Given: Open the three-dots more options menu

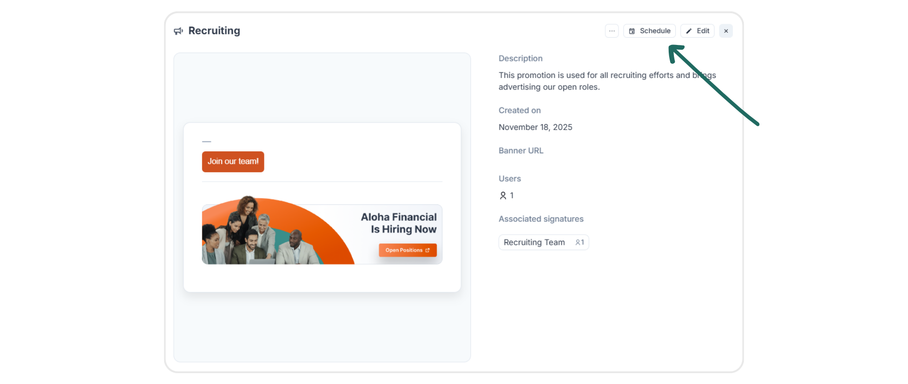Looking at the screenshot, I should tap(611, 31).
